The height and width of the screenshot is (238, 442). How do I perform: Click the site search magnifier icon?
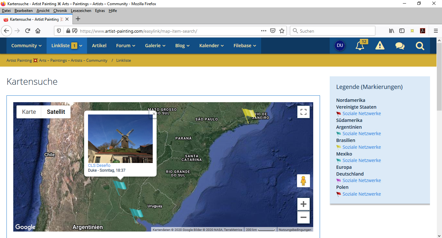[x=420, y=46]
